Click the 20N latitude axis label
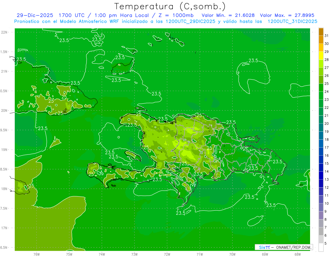334x258 pixels. [x=4, y=110]
